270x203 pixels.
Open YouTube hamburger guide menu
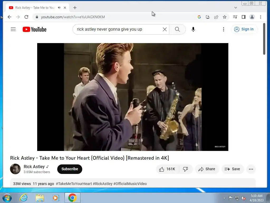pyautogui.click(x=13, y=29)
